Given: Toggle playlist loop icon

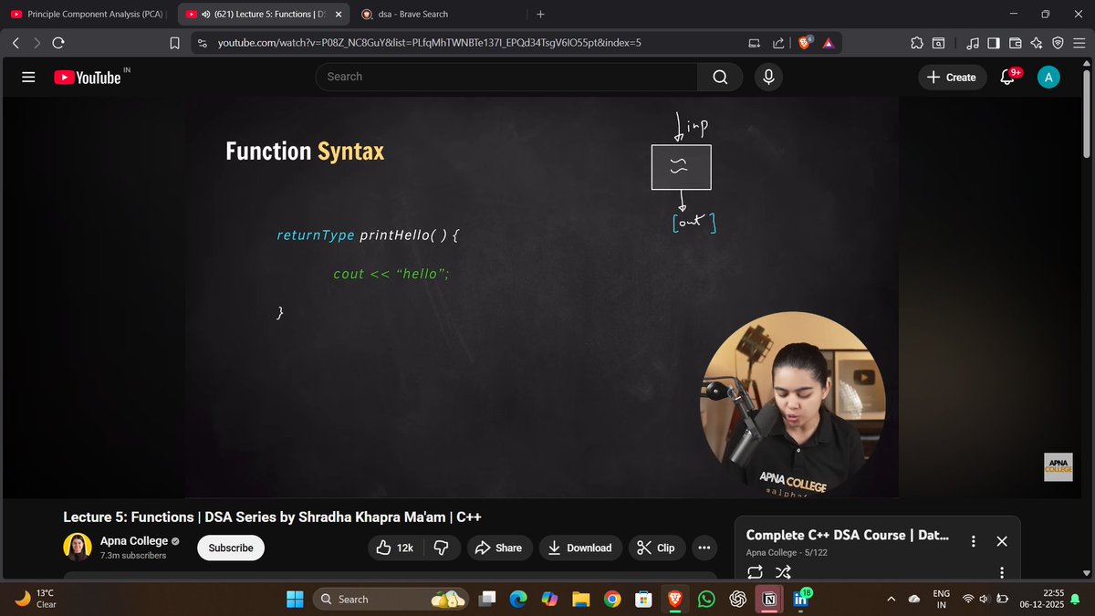Looking at the screenshot, I should click(x=755, y=572).
